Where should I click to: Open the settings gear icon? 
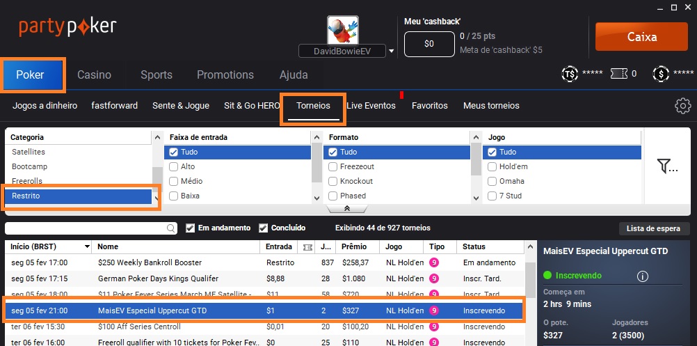683,106
